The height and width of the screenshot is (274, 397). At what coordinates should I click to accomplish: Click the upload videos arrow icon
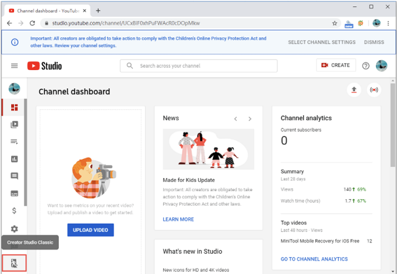(354, 90)
